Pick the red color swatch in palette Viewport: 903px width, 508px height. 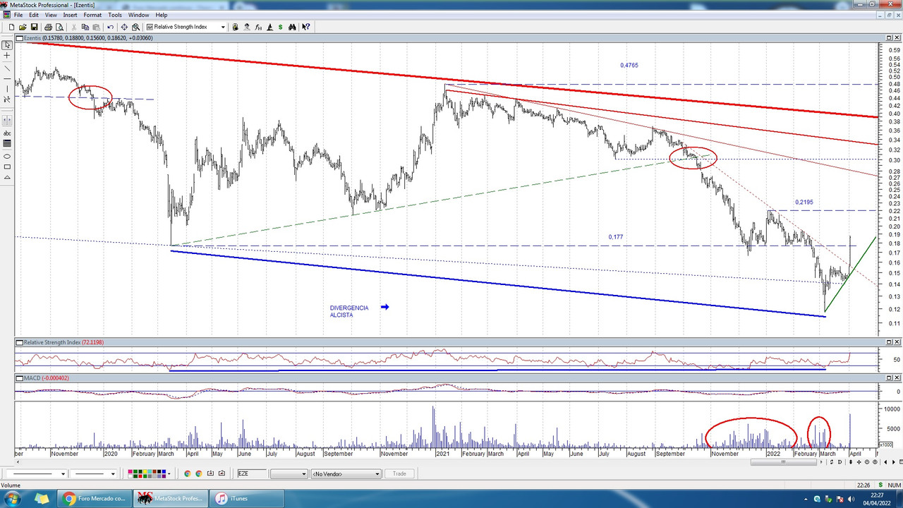click(x=140, y=476)
